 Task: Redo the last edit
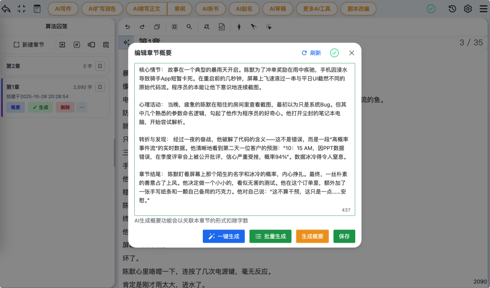(x=142, y=27)
